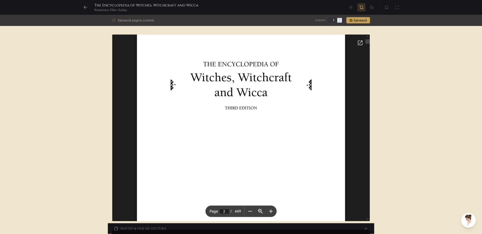Click the PAGINA label
Viewport: 482px width, 234px height.
[320, 20]
